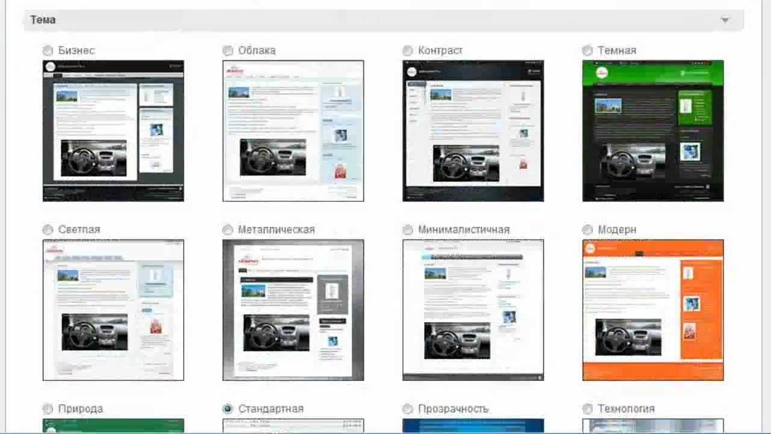Click the orange Модерн theme thumbnail
The image size is (771, 434).
click(653, 310)
